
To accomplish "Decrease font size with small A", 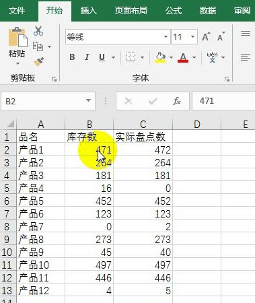I will (221, 36).
